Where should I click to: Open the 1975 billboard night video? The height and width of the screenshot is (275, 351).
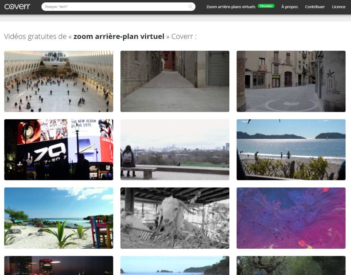coord(59,150)
